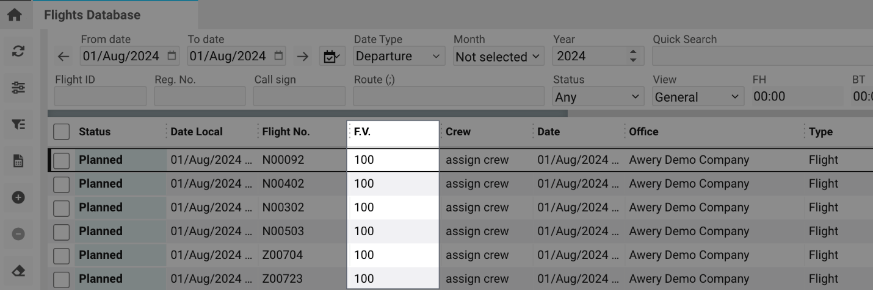873x290 pixels.
Task: Click the add (plus) circle icon
Action: pyautogui.click(x=18, y=197)
